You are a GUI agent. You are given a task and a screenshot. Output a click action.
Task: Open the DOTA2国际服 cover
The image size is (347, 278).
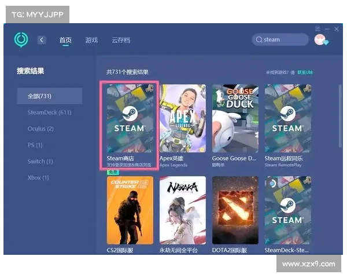point(235,210)
